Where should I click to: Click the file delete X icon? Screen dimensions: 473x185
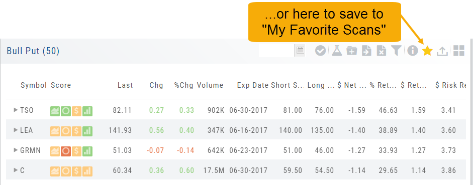382,51
